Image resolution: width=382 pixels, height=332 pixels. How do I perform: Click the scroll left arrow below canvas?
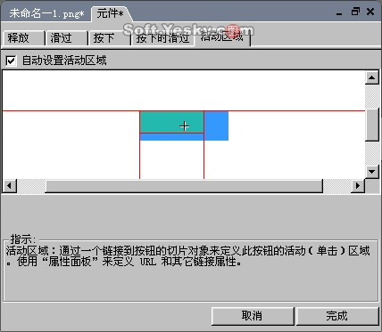point(10,186)
